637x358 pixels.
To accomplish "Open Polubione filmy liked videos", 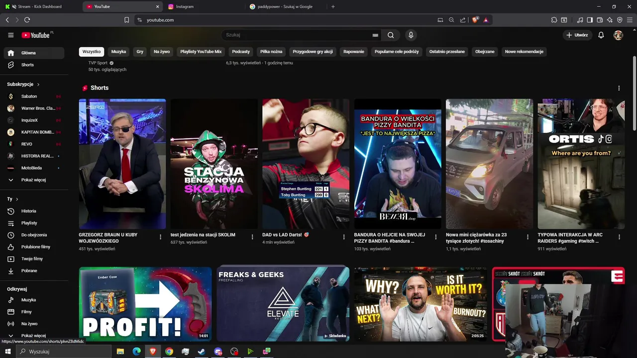I will (x=34, y=247).
